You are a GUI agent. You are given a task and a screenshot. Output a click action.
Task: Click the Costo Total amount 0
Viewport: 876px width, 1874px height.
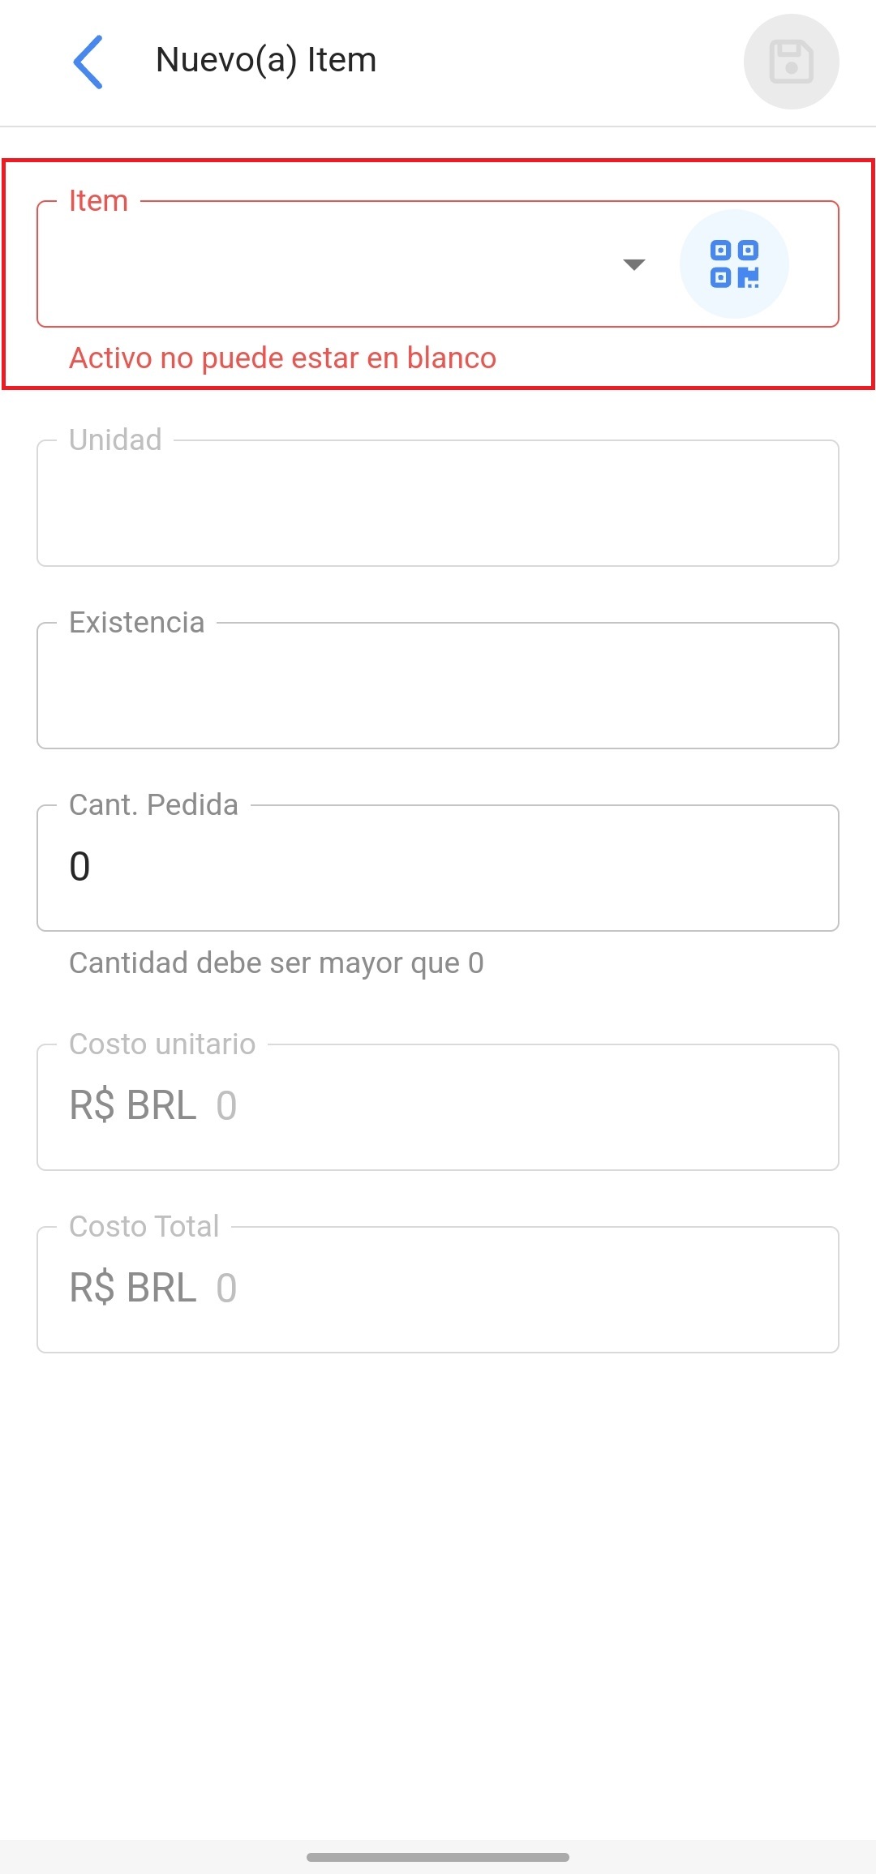pos(226,1289)
